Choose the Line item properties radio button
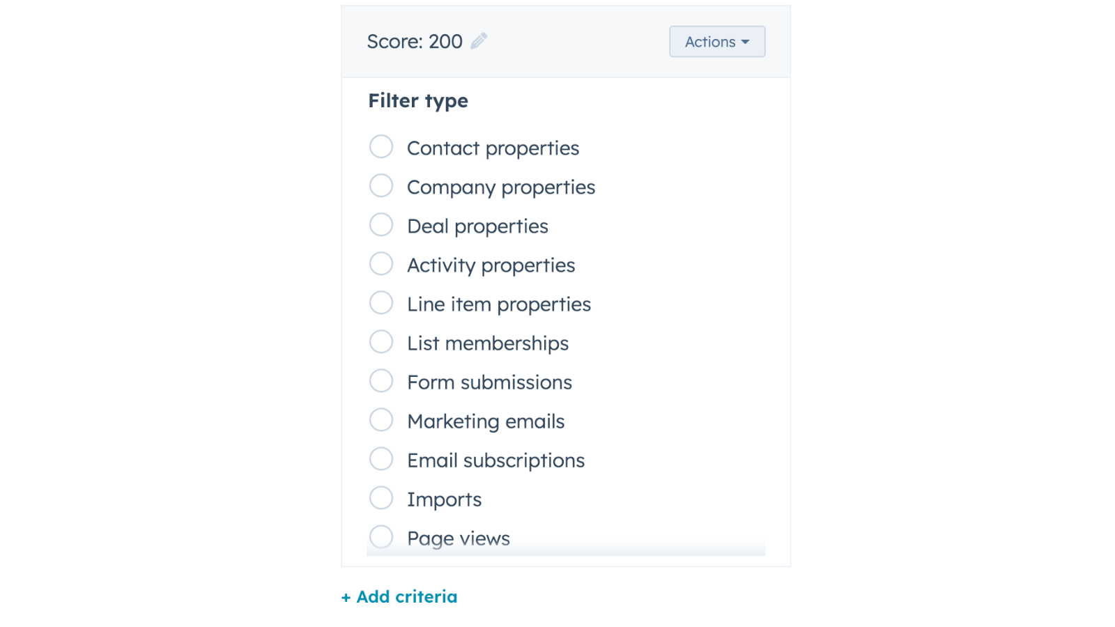1115x627 pixels. tap(381, 303)
